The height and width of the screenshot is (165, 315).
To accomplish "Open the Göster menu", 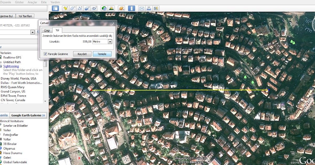I will [x=19, y=2].
